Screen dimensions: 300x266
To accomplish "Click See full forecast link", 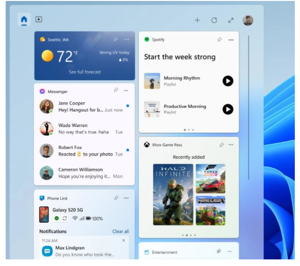I will point(85,72).
